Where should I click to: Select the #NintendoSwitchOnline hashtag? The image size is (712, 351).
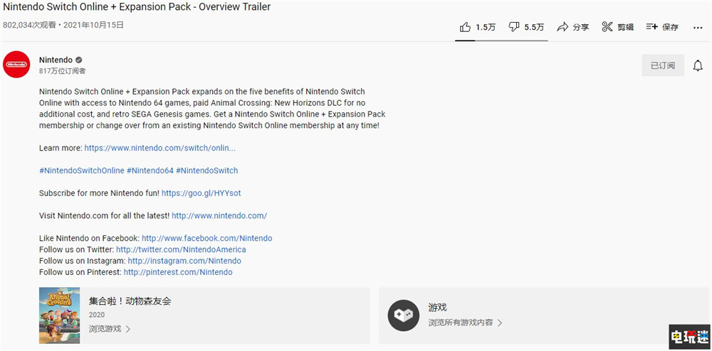coord(81,171)
